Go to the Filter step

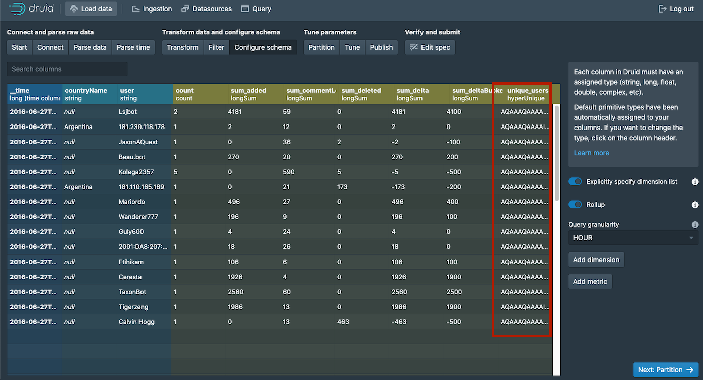[x=217, y=47]
